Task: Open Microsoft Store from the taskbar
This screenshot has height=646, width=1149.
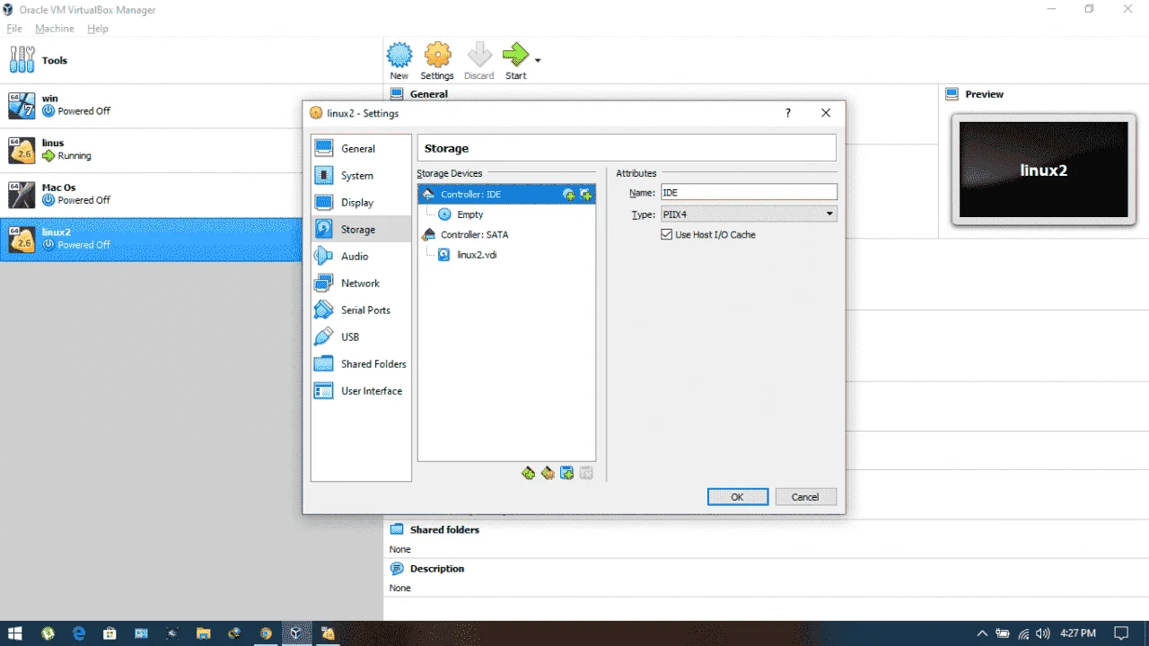Action: point(110,633)
